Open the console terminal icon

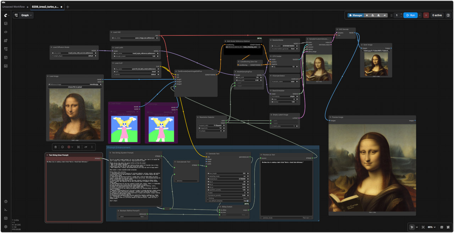click(x=6, y=210)
